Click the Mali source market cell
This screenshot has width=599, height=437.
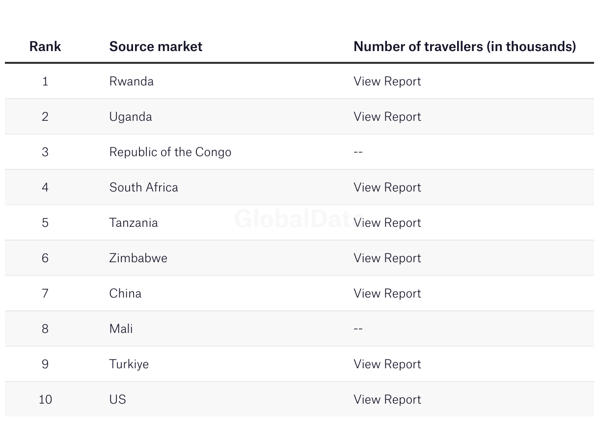[121, 329]
